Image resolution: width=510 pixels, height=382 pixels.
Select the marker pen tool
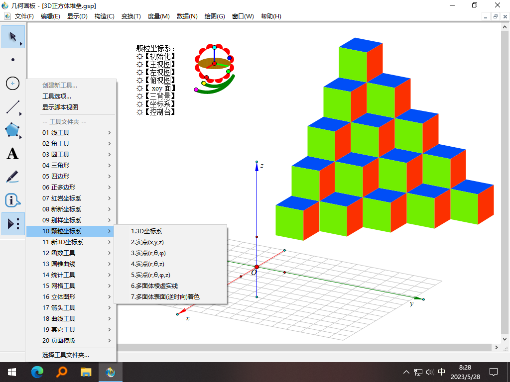point(12,177)
